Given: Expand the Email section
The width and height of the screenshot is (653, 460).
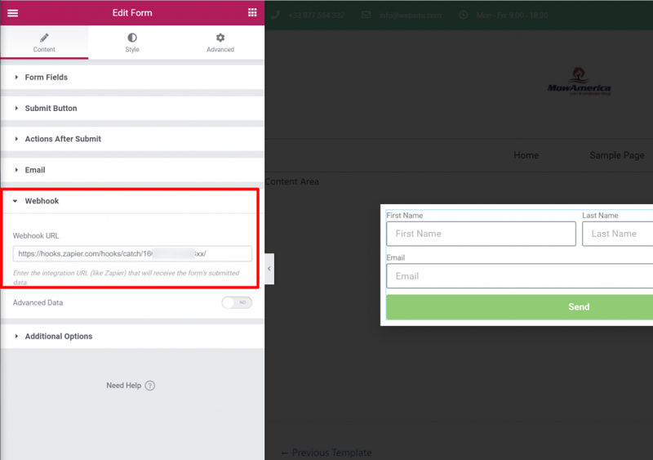Looking at the screenshot, I should click(x=132, y=170).
